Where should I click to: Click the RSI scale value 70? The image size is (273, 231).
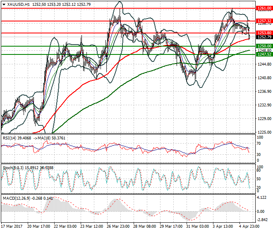259,144
